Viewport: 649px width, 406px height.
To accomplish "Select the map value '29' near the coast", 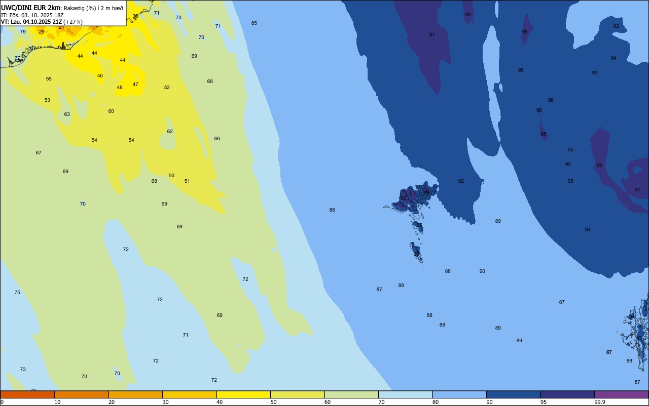I will pos(42,32).
